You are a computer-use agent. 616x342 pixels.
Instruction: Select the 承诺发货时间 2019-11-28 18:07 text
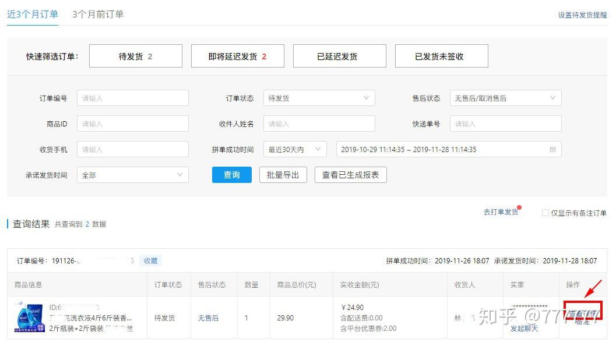(545, 260)
